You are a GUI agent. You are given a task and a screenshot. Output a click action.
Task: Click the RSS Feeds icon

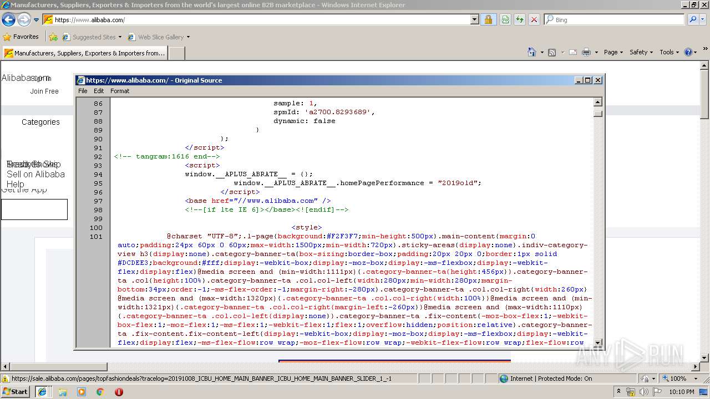(552, 52)
